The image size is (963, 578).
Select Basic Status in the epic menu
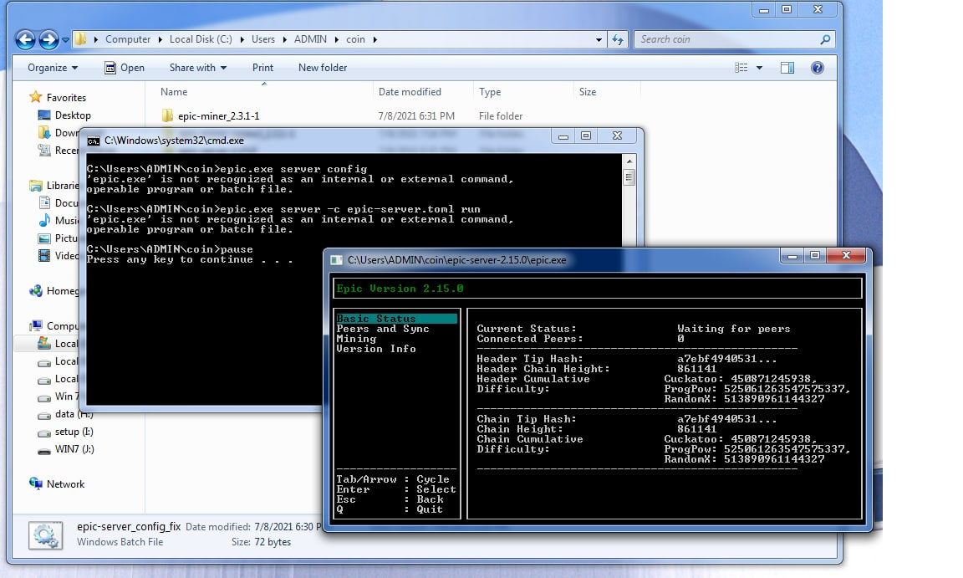coord(396,318)
